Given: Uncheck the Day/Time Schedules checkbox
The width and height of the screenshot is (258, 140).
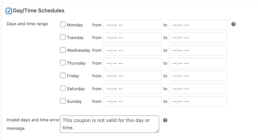Looking at the screenshot, I should click(x=9, y=11).
